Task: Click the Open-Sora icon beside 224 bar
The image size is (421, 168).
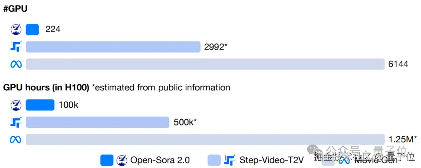Action: point(16,30)
